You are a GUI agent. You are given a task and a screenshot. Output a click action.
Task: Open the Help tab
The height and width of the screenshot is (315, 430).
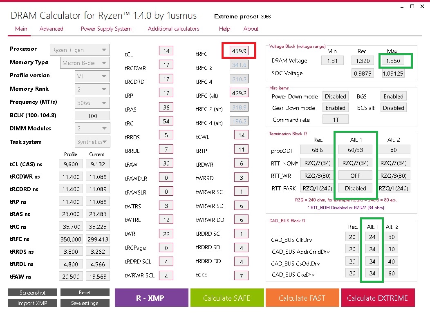pos(224,29)
